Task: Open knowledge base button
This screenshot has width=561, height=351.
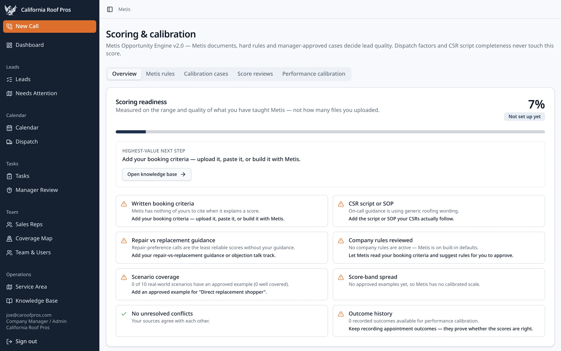Action: [157, 174]
